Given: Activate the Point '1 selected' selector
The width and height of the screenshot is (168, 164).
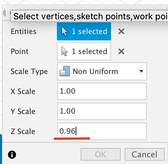Looking at the screenshot, I should point(84,51).
